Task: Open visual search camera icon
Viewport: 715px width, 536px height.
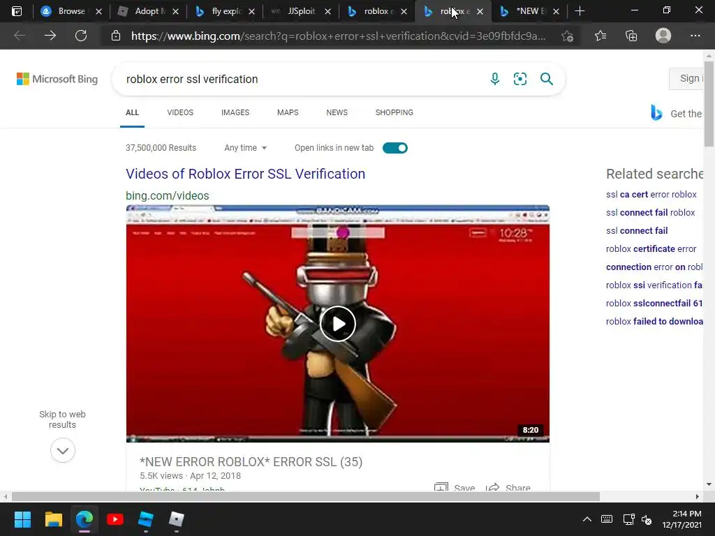Action: [519, 79]
